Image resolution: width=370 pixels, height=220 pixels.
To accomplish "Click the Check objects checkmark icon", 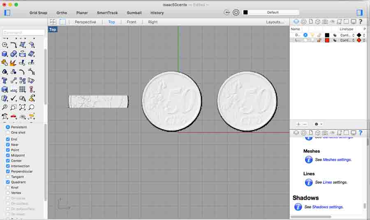I will click(x=13, y=98).
